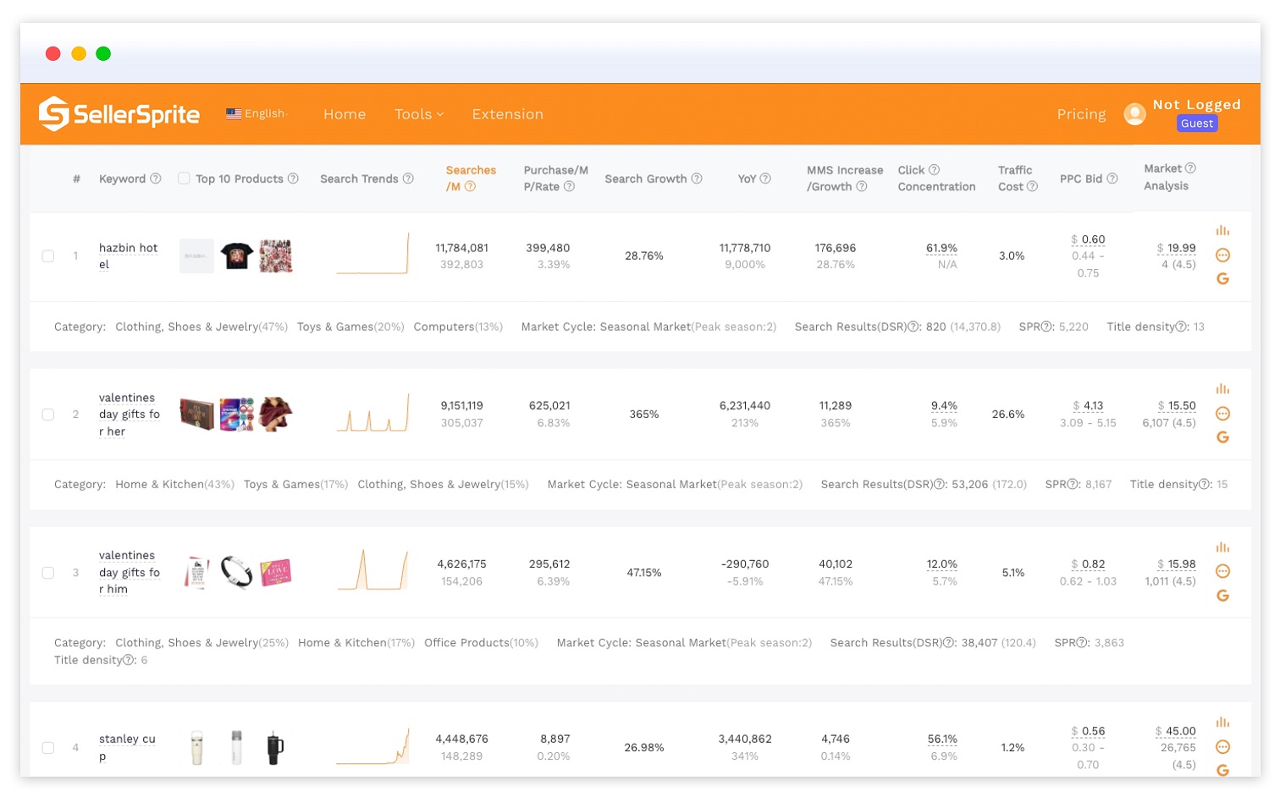Open more options icon for valentines gifts for her
Viewport: 1280px width, 797px height.
[x=1222, y=414]
